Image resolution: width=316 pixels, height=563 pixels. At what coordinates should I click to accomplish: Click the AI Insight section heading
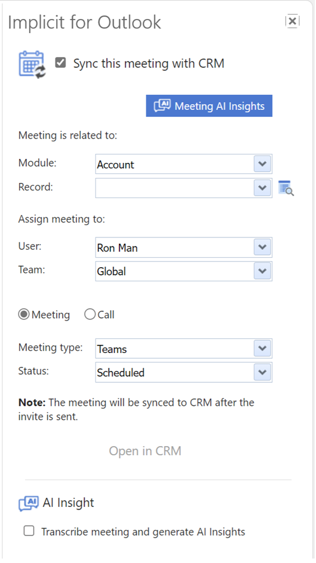point(68,503)
